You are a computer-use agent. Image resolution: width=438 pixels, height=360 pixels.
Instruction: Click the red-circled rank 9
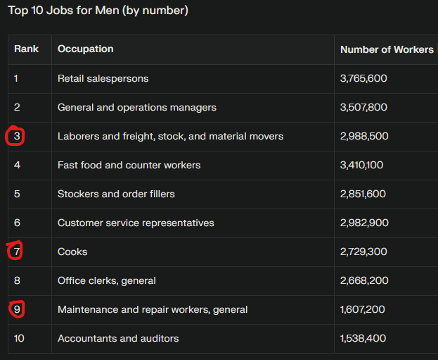point(17,309)
